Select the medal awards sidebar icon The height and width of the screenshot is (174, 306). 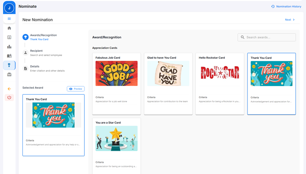tap(9, 65)
